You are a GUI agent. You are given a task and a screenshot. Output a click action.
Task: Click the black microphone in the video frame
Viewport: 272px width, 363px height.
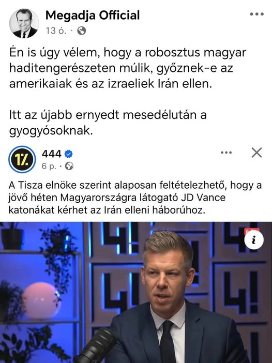96,346
